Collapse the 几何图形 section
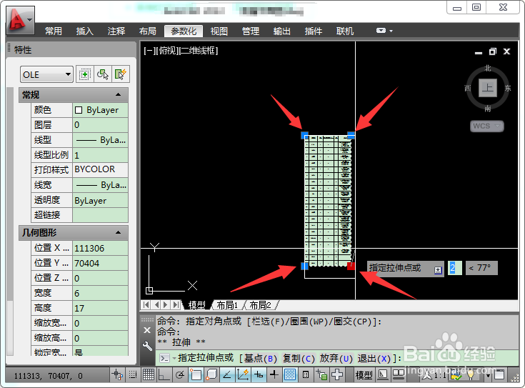Screen dimensions: 525x388 (118, 232)
